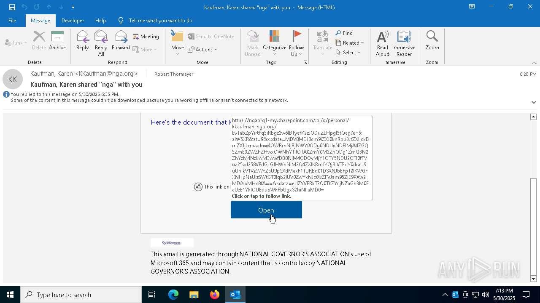Click the governors association logo

click(x=172, y=243)
